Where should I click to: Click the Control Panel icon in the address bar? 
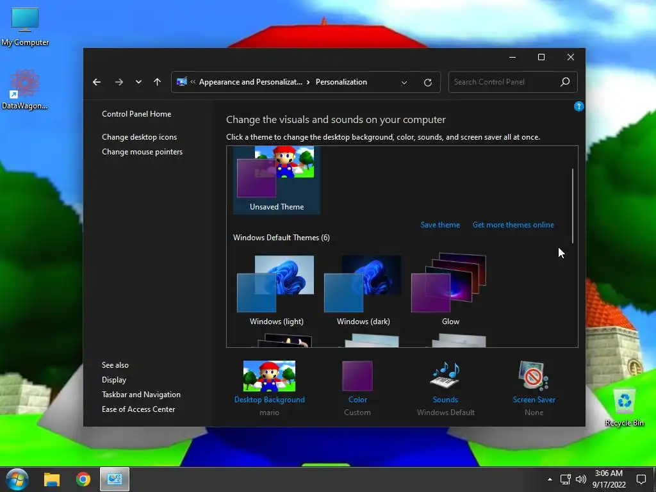(x=181, y=82)
